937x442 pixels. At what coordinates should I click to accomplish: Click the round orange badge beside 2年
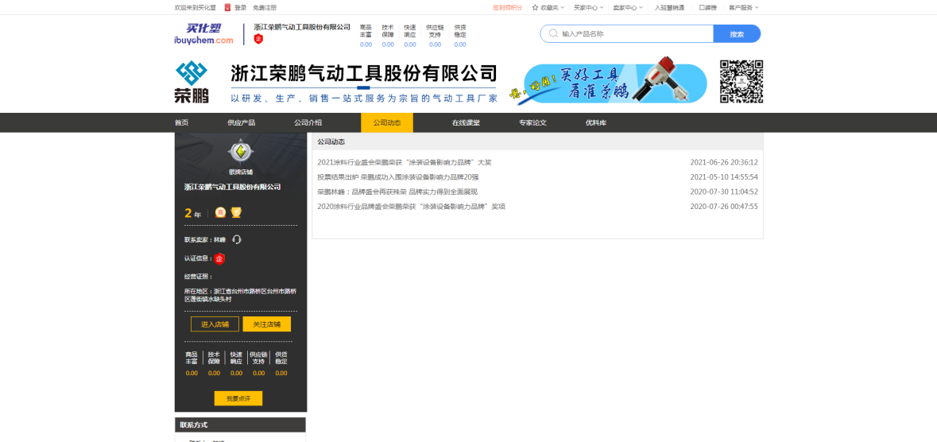pyautogui.click(x=220, y=212)
